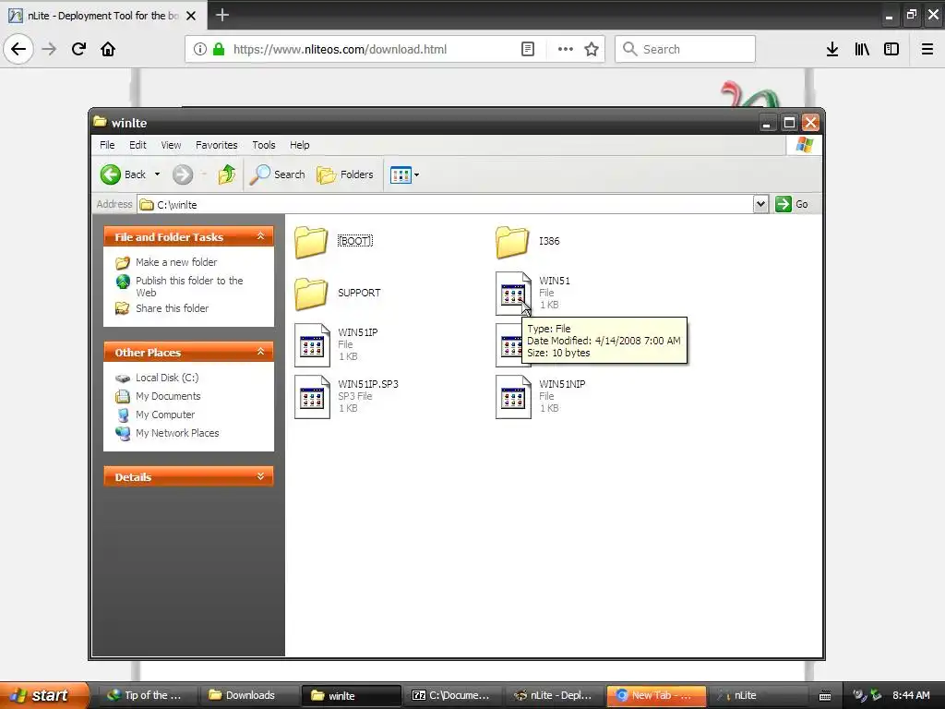Open My Network Places link

click(x=177, y=434)
